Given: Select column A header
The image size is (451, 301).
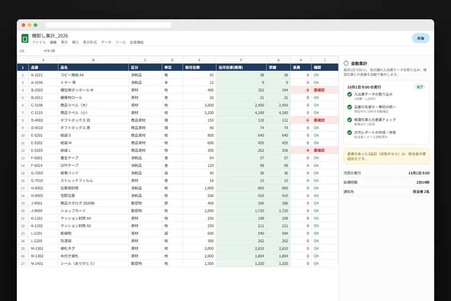Looking at the screenshot, I should (x=43, y=60).
